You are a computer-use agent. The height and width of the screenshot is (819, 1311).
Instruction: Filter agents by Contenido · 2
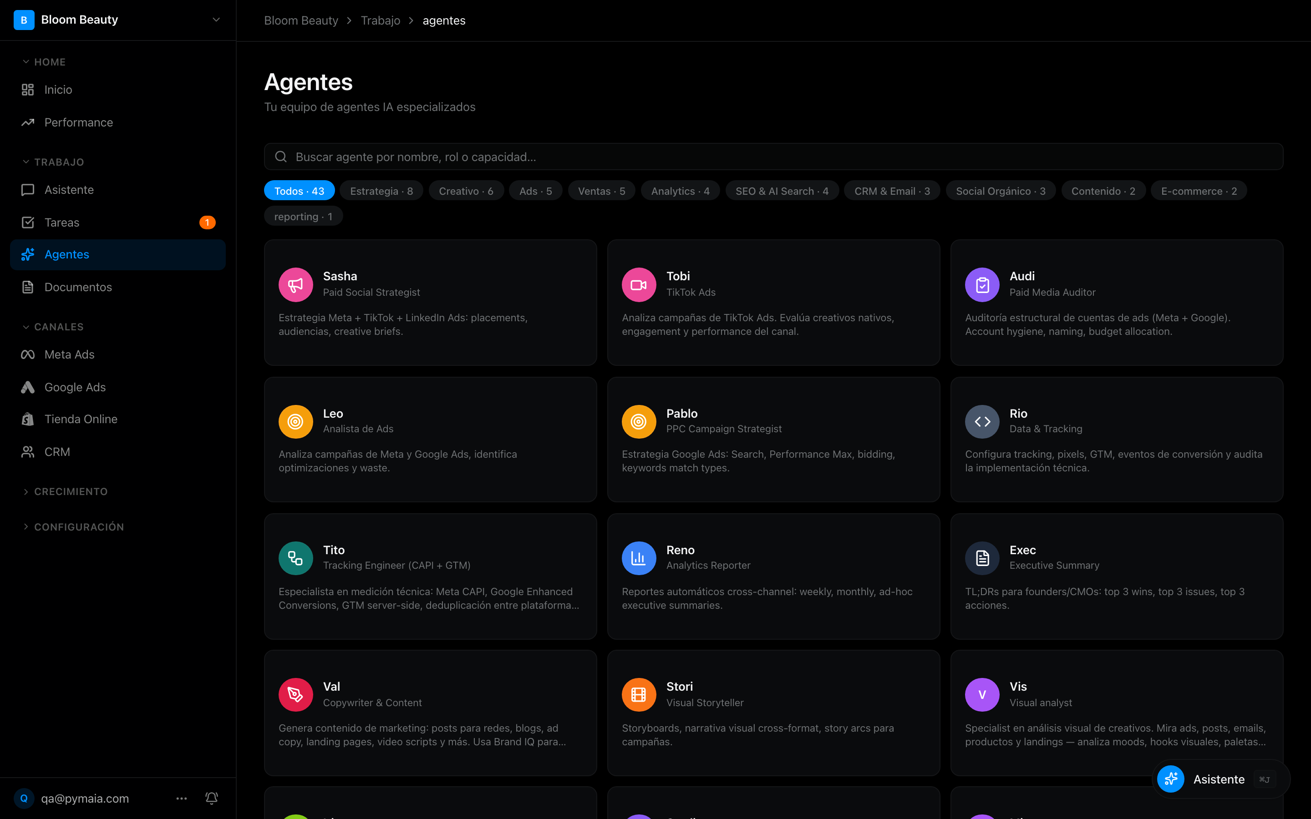[x=1103, y=191]
